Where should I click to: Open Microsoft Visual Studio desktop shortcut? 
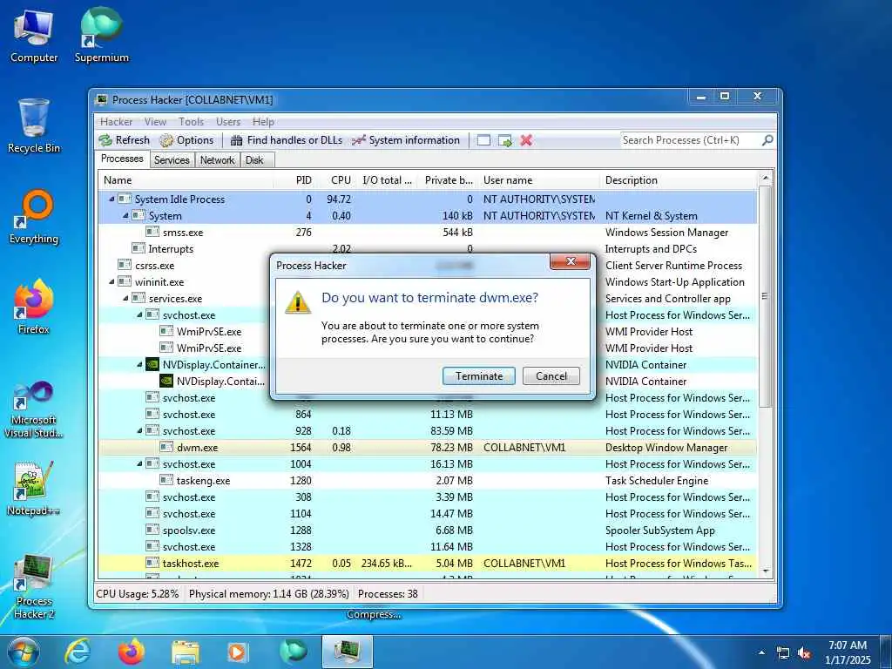pos(34,409)
